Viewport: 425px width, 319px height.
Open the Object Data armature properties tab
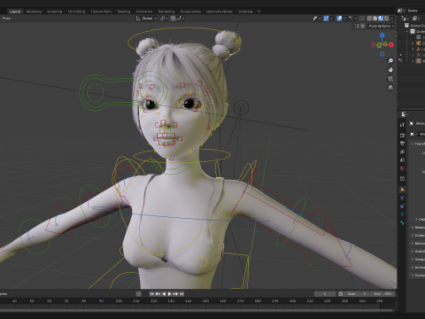point(402,214)
